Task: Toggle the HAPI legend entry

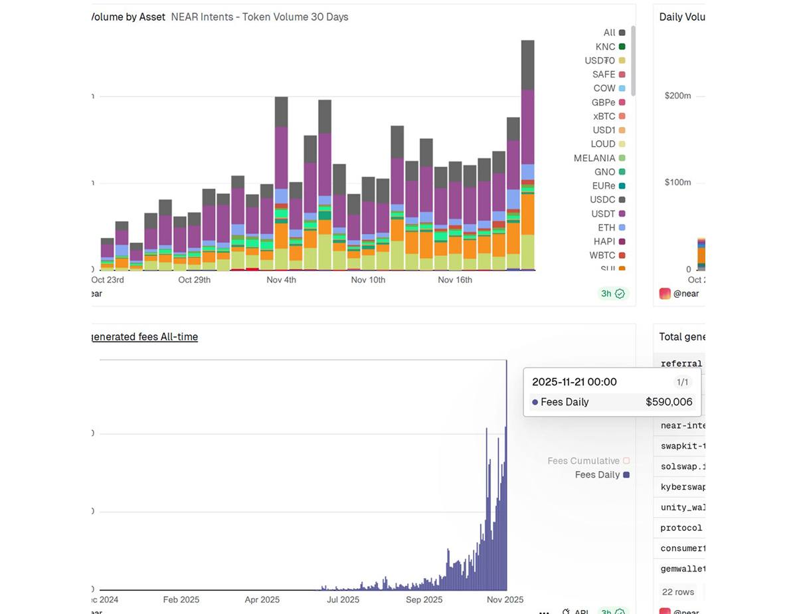Action: tap(610, 242)
